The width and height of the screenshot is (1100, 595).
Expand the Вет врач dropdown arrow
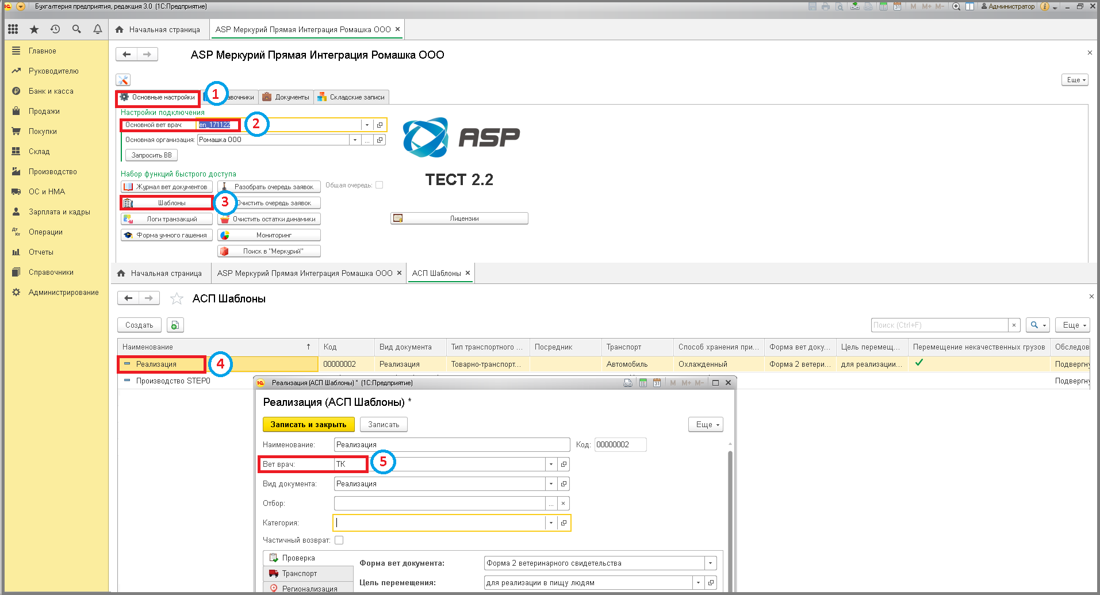coord(551,465)
